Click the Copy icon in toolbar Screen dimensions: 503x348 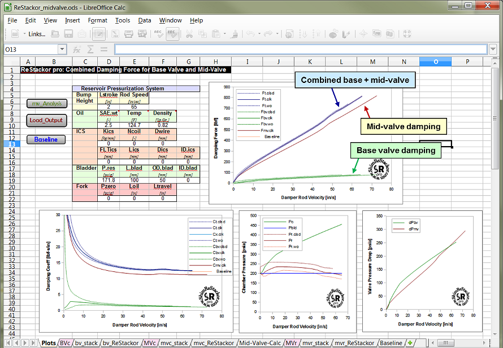click(202, 34)
